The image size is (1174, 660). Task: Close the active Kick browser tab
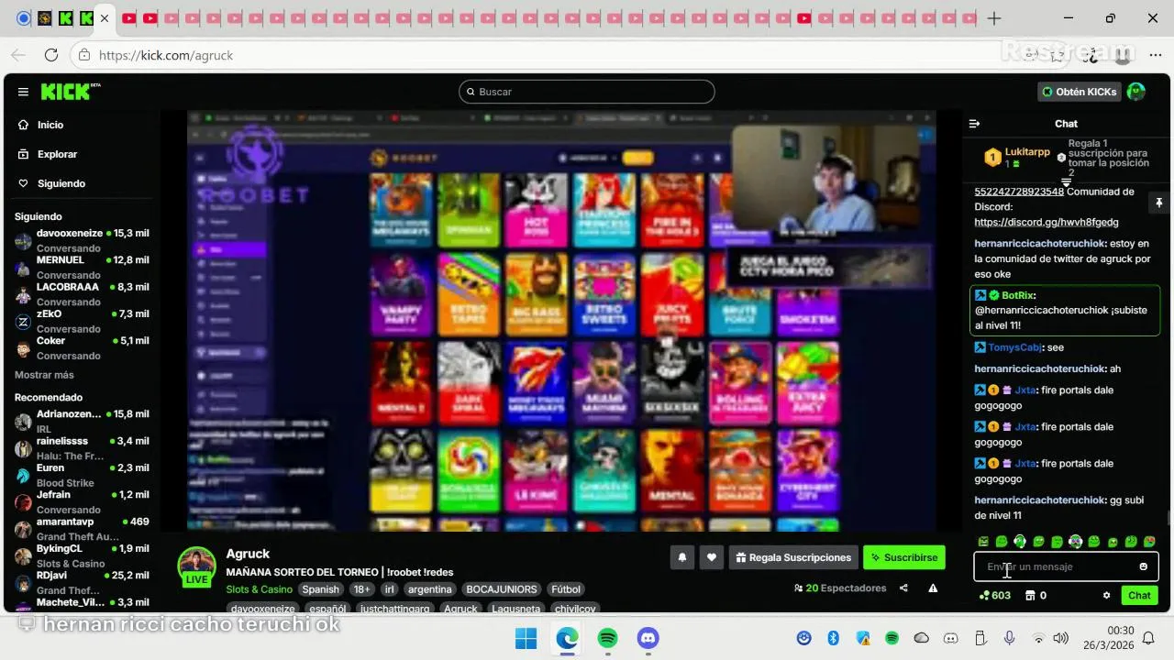(105, 18)
